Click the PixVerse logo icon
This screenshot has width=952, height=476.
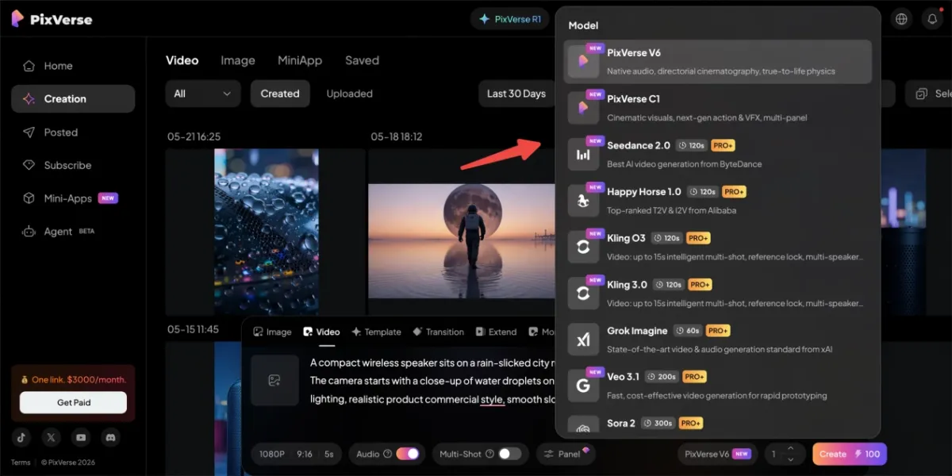point(17,19)
